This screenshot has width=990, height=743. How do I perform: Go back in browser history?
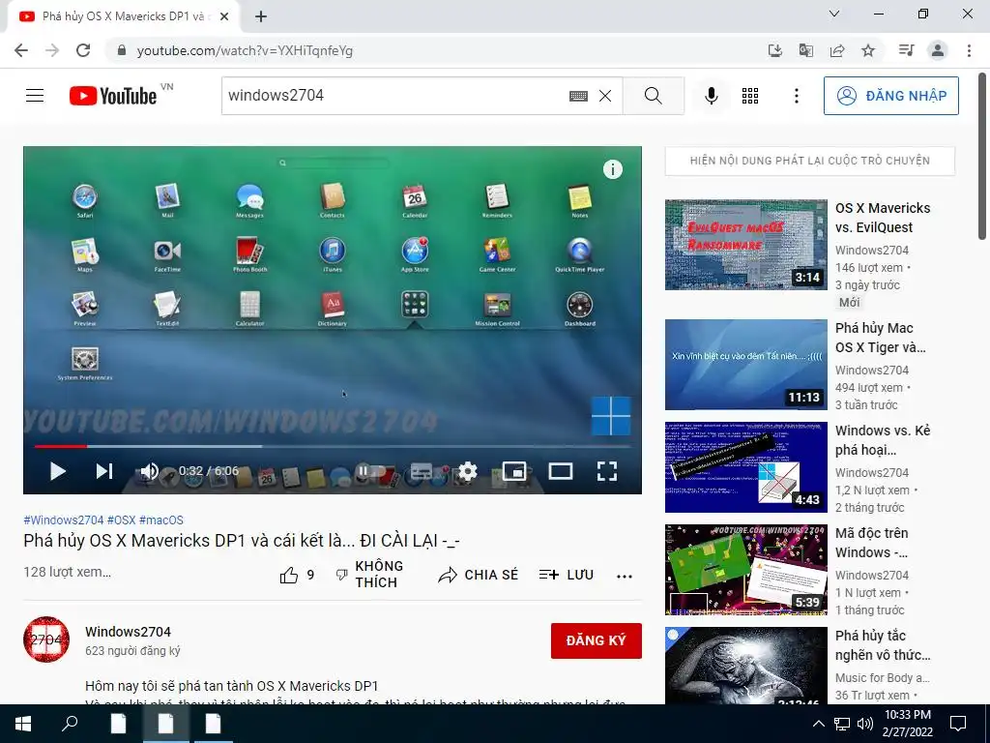[21, 50]
